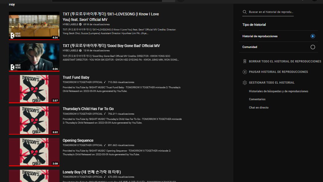Click the Good Boy Gone Bad description text
This screenshot has height=182, width=323.
click(x=121, y=58)
